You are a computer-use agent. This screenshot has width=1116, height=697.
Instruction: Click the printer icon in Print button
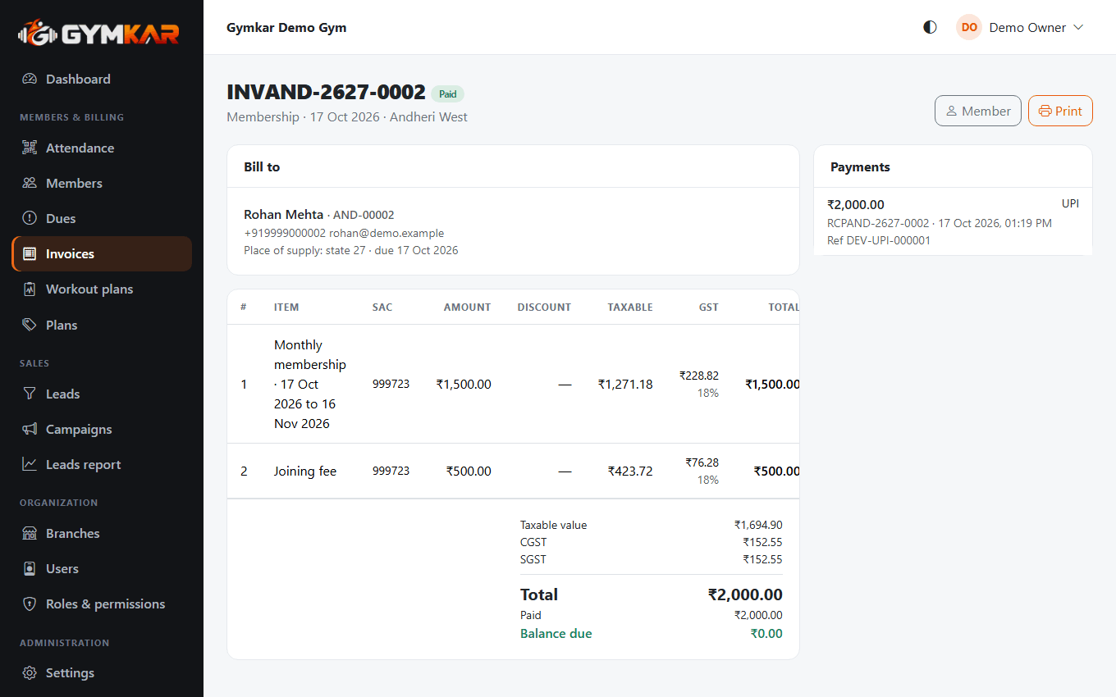pyautogui.click(x=1045, y=111)
